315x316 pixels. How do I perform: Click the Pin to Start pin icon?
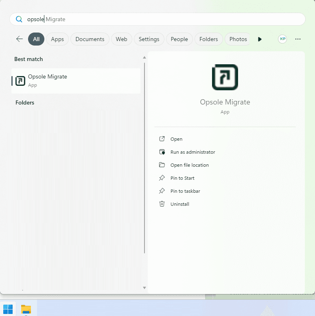click(x=162, y=178)
